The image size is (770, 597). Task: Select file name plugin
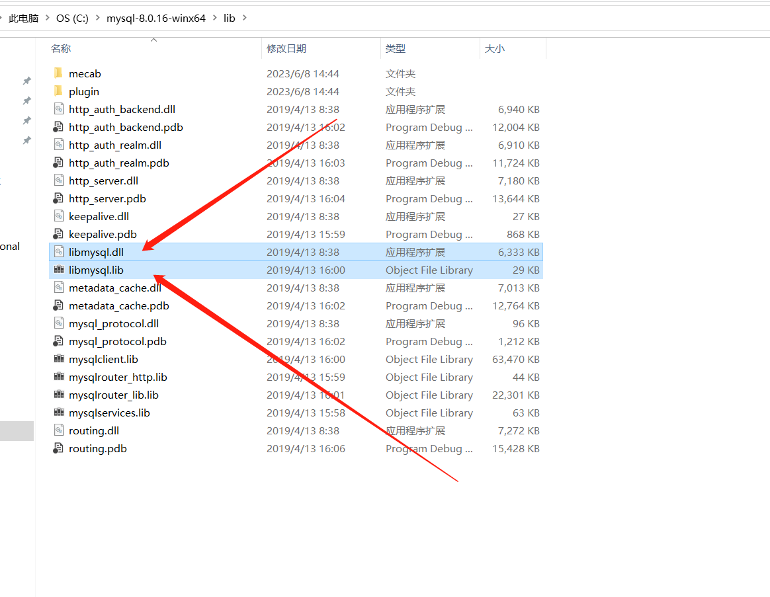pyautogui.click(x=84, y=92)
